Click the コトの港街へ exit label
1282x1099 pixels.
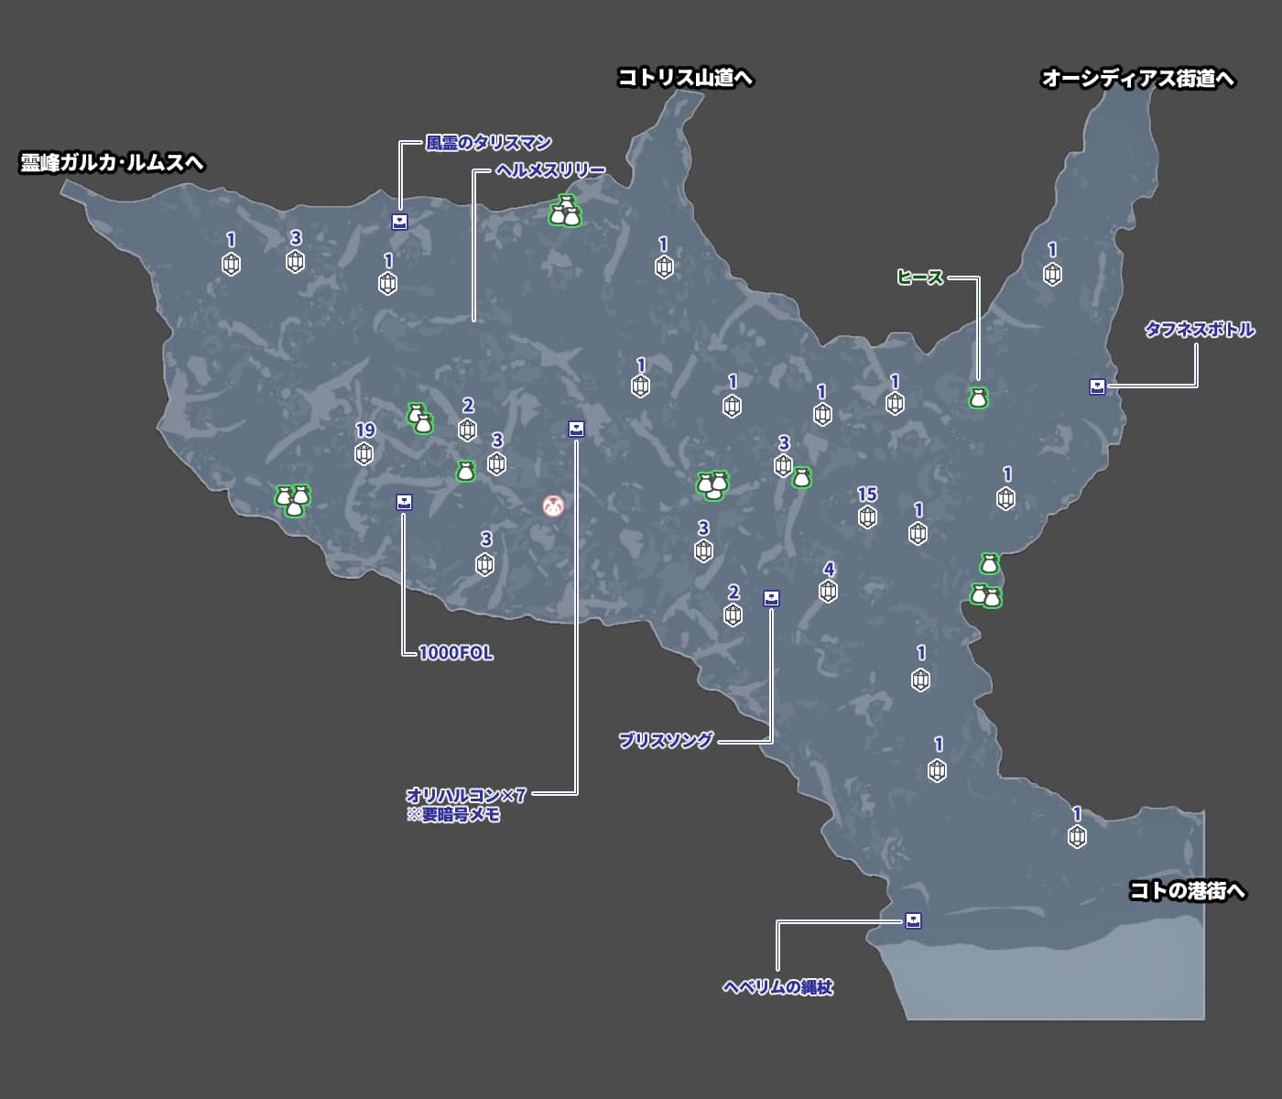pos(1187,890)
